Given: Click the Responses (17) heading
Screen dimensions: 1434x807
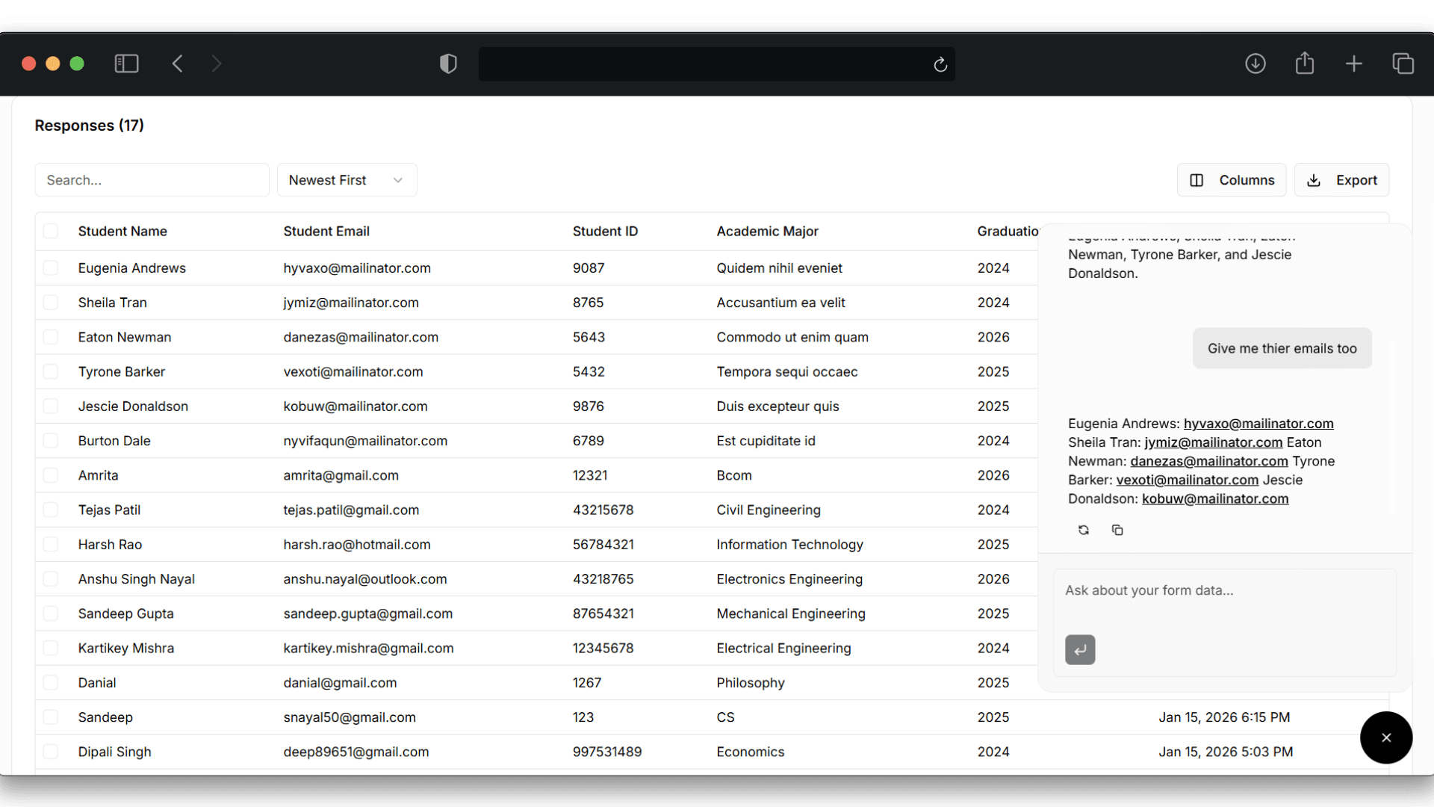Looking at the screenshot, I should (x=90, y=125).
